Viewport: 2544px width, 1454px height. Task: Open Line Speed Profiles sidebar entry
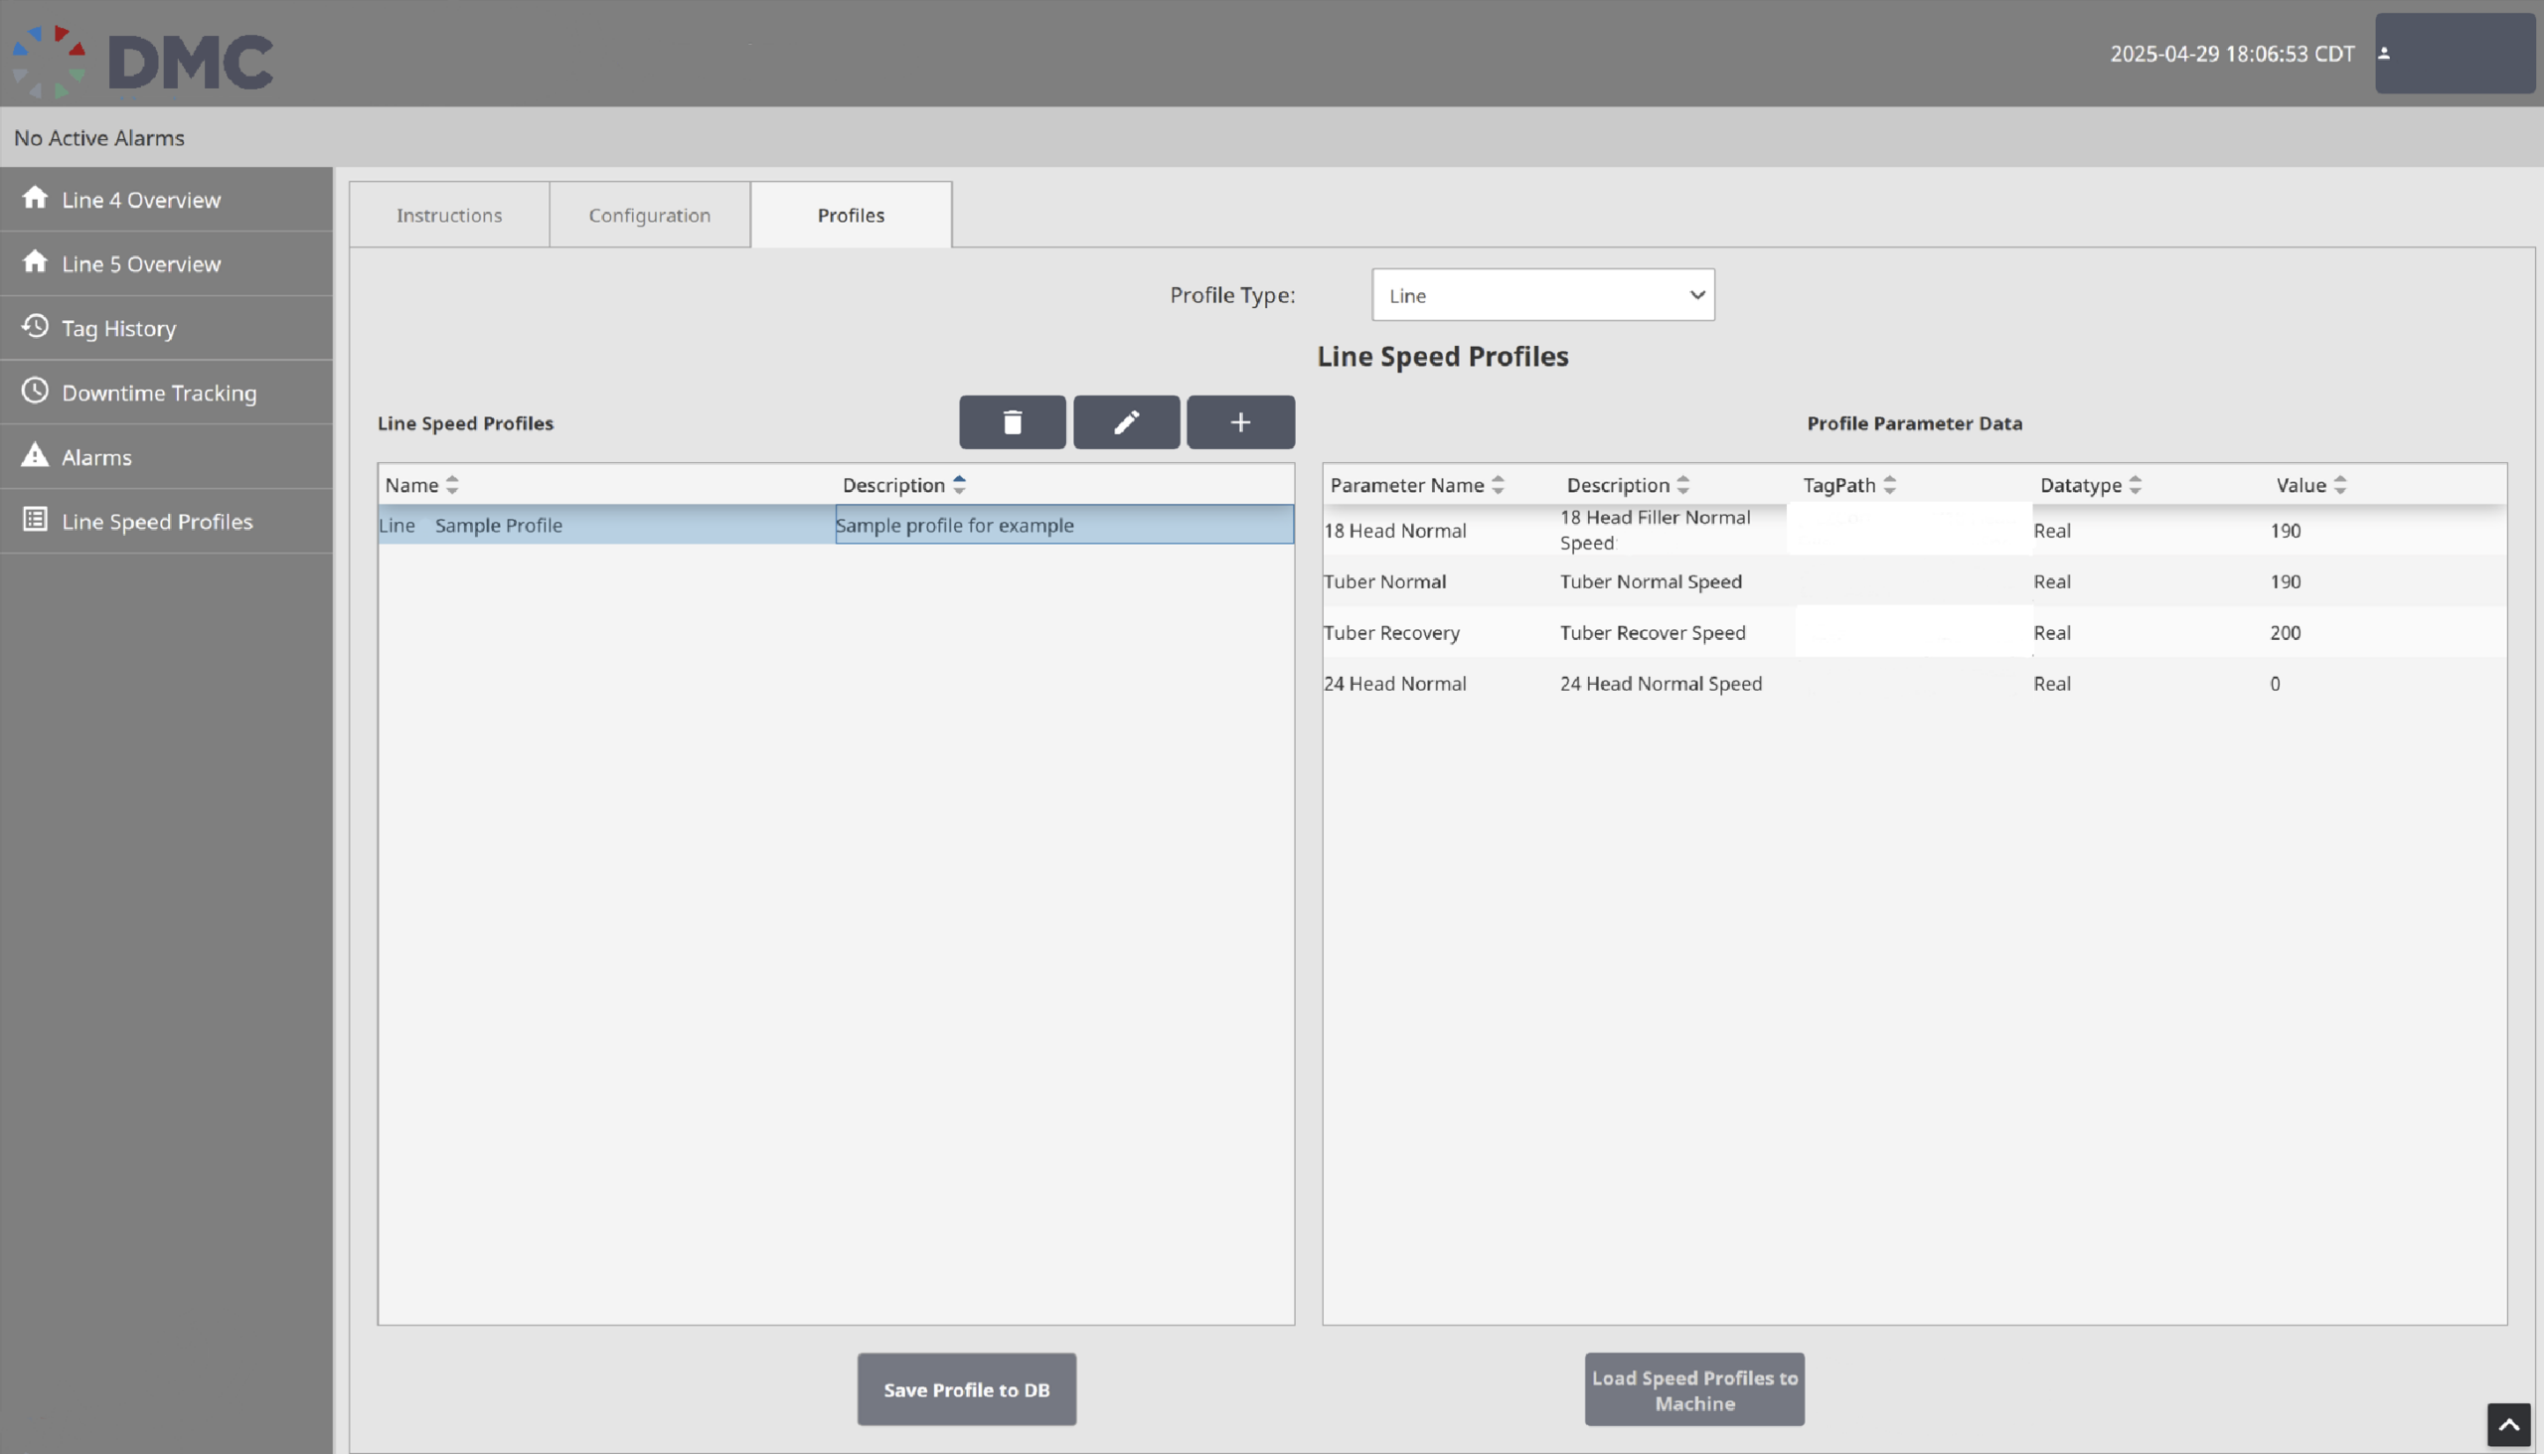[x=167, y=522]
